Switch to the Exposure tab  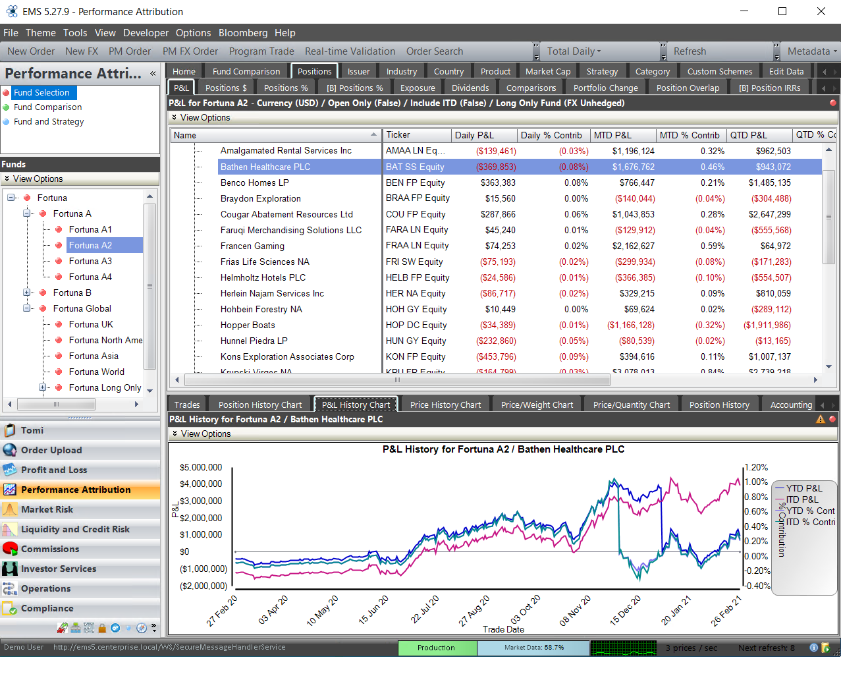(418, 88)
